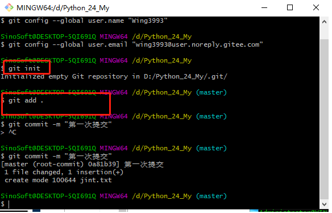The width and height of the screenshot is (332, 213).
Task: Minimize the MINGW64 terminal window
Action: pos(264,7)
